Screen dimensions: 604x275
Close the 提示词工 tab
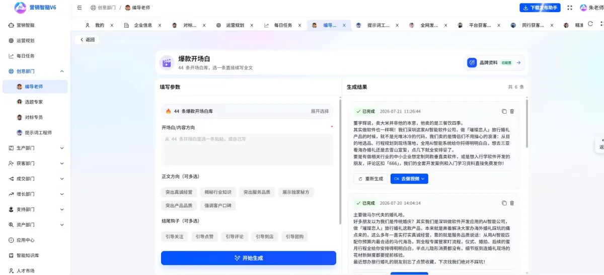(398, 25)
